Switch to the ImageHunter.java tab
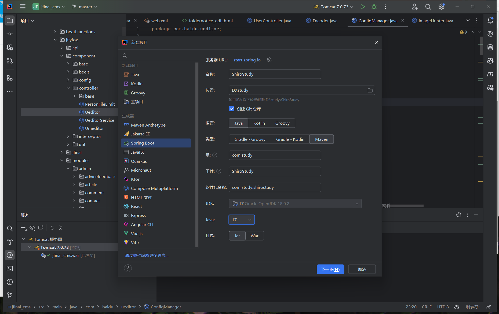Screen dimensions: 499x314 pos(432,21)
